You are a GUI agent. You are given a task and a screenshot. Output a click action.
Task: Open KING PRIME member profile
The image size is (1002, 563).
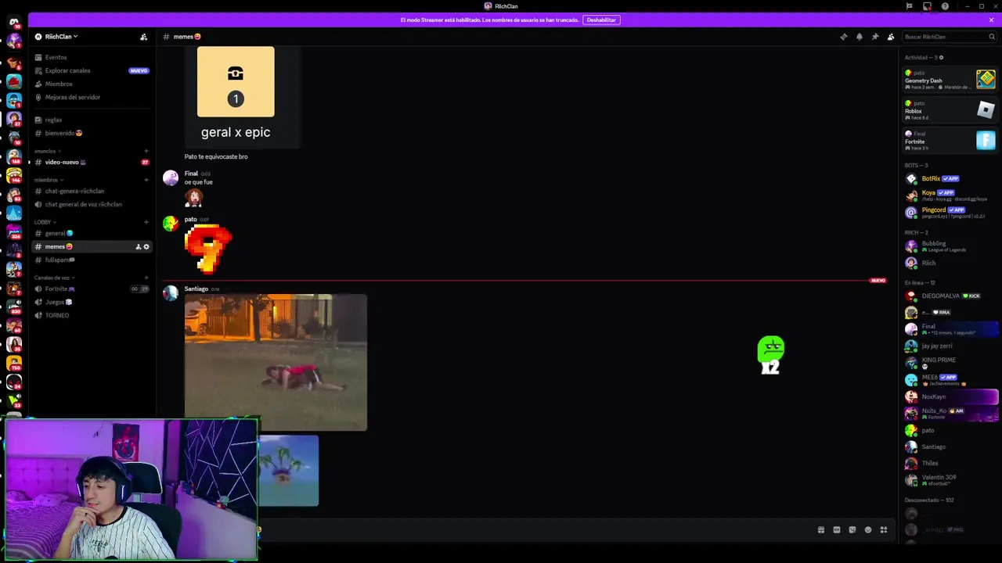click(x=950, y=362)
